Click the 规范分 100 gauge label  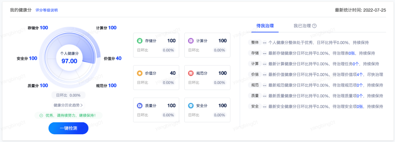tap(106, 85)
